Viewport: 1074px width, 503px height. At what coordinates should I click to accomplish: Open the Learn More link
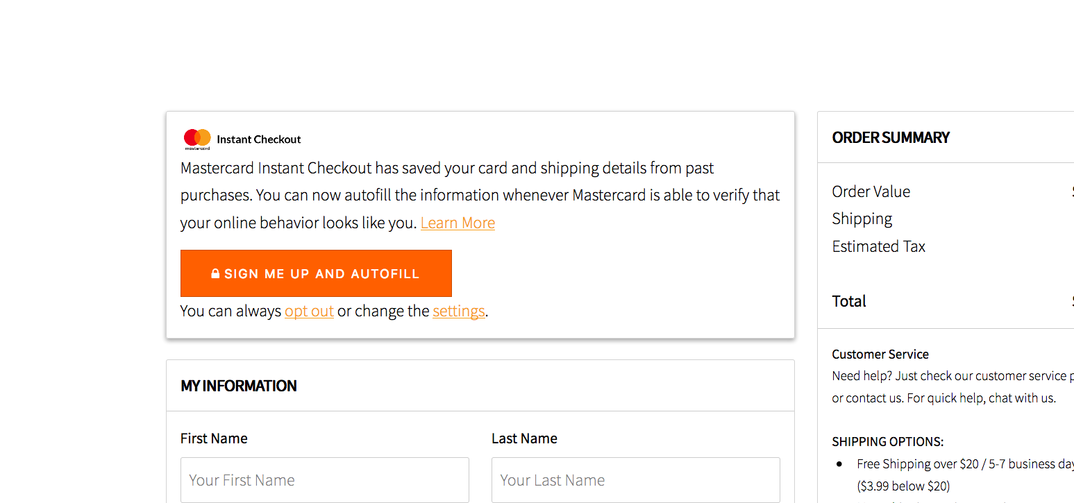458,223
